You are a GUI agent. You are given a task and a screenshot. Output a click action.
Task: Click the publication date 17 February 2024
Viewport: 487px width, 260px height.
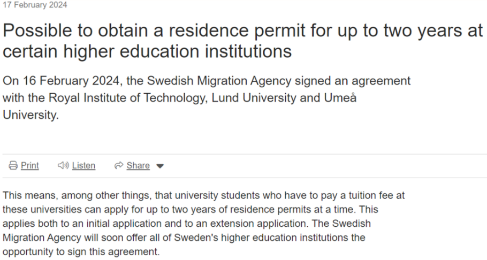[35, 5]
